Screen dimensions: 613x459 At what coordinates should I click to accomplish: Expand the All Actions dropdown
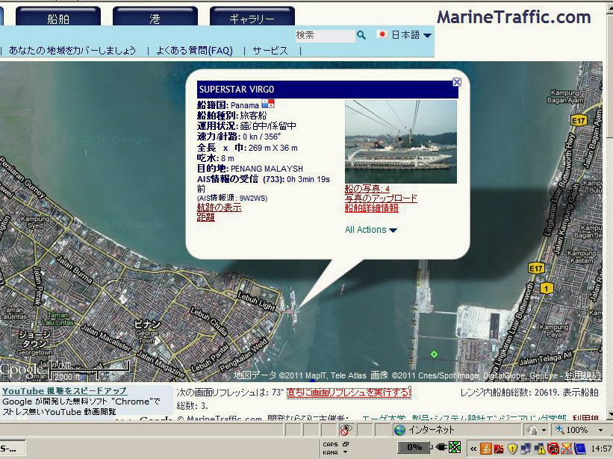[370, 230]
